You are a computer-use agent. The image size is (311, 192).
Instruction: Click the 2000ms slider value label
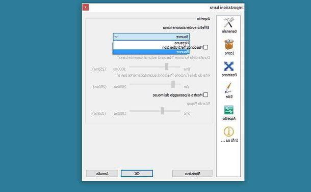click(120, 87)
